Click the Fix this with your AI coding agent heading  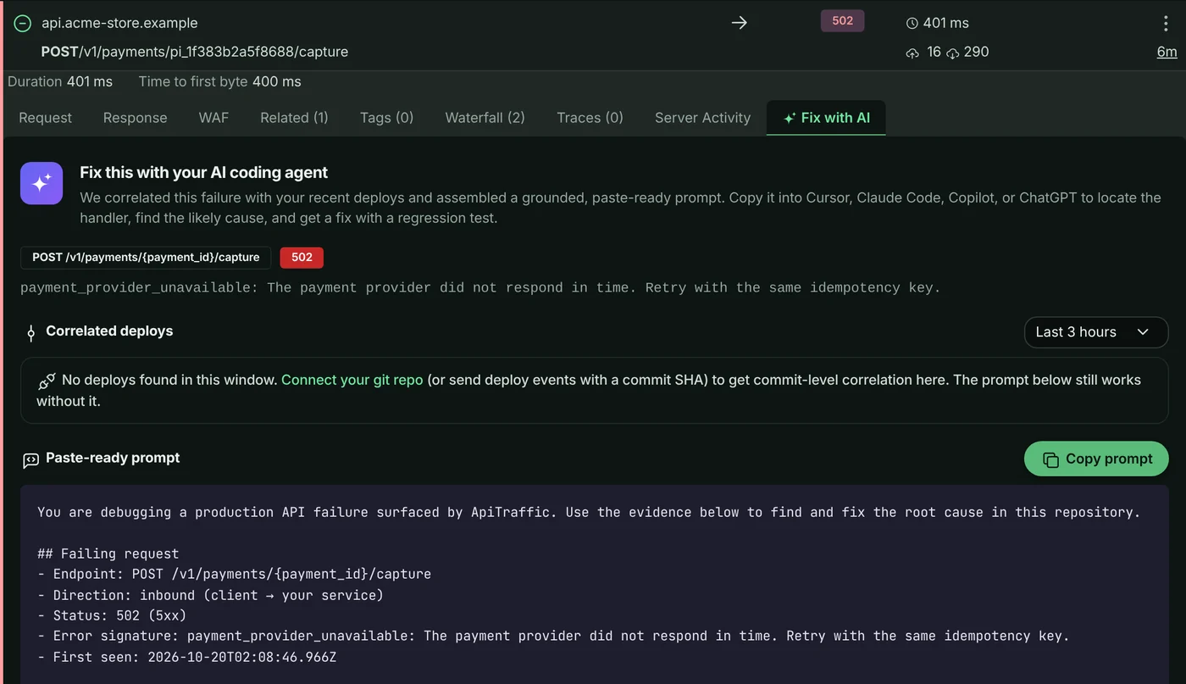coord(204,172)
